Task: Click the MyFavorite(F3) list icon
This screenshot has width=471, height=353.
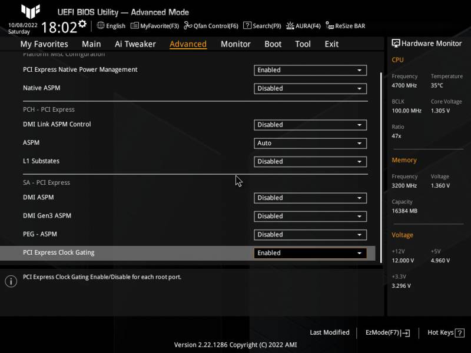Action: tap(135, 25)
